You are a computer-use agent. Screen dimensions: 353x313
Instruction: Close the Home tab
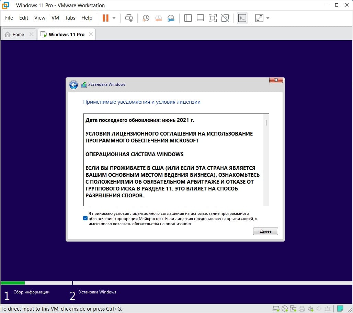click(31, 34)
